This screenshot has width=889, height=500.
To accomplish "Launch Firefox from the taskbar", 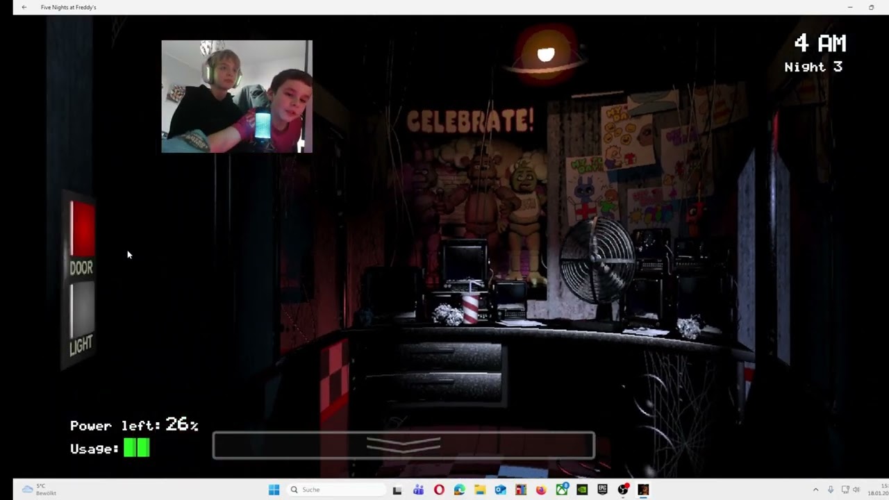I will 541,490.
